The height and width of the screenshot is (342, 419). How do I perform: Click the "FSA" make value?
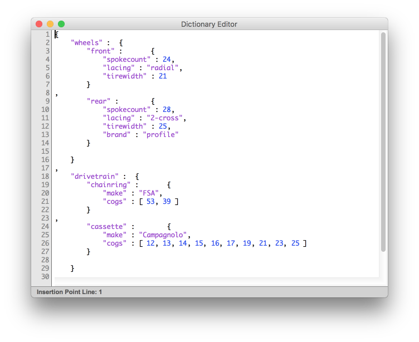point(149,193)
